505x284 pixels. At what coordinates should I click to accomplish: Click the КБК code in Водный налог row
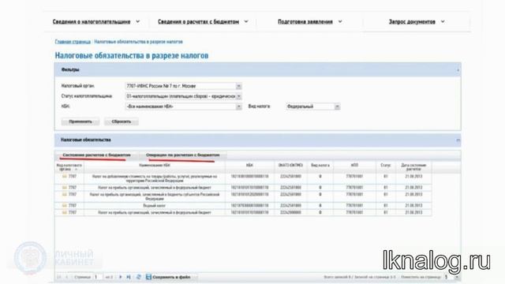point(249,205)
